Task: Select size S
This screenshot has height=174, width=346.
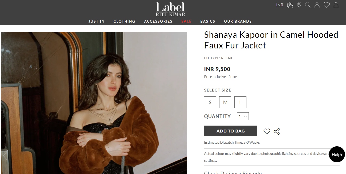Action: [x=210, y=102]
